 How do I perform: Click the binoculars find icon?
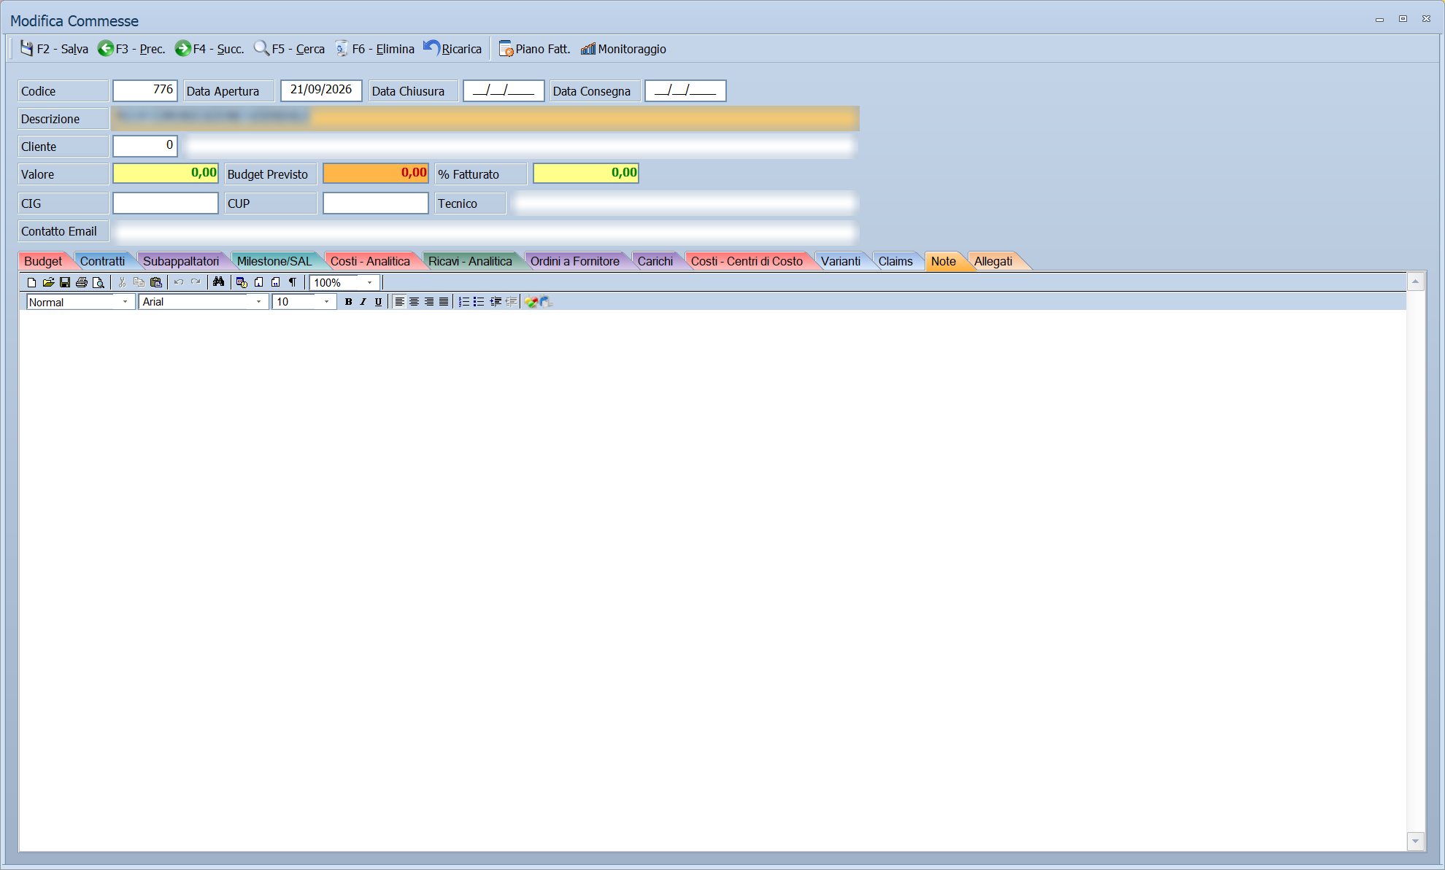click(218, 281)
